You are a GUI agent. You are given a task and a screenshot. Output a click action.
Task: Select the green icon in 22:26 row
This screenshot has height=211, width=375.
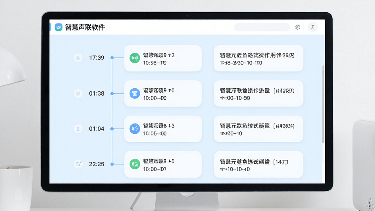coord(135,164)
